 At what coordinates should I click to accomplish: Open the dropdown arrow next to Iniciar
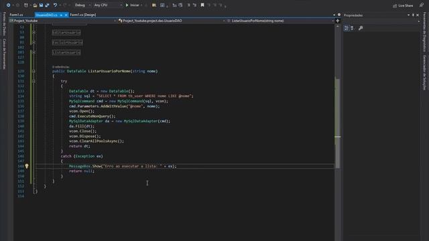141,5
